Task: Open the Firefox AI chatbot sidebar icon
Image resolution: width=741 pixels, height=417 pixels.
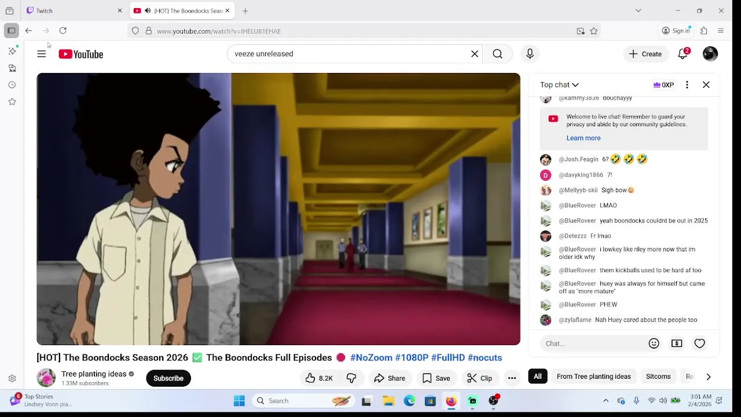Action: coord(12,51)
